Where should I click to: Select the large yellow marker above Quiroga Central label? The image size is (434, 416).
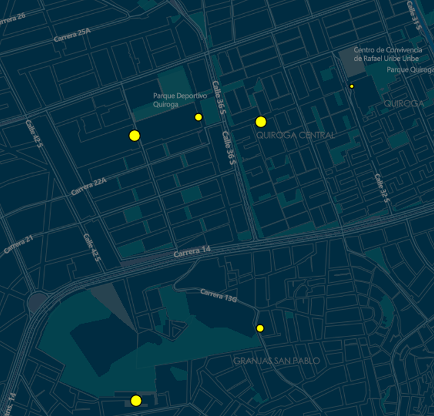[260, 122]
